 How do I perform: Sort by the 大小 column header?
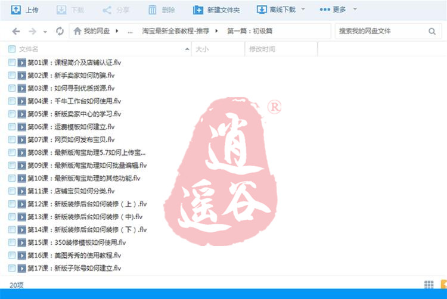tap(202, 49)
